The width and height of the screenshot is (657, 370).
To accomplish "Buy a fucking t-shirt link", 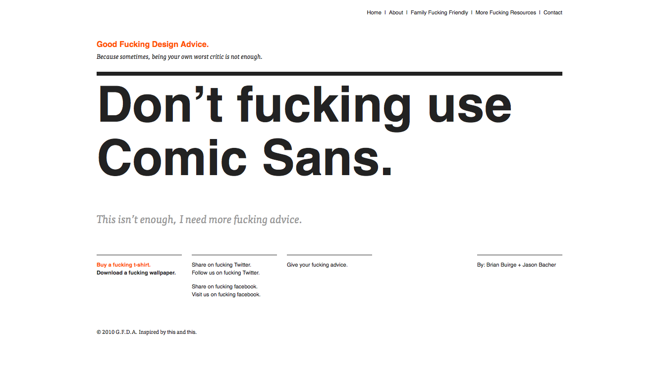I will click(124, 265).
